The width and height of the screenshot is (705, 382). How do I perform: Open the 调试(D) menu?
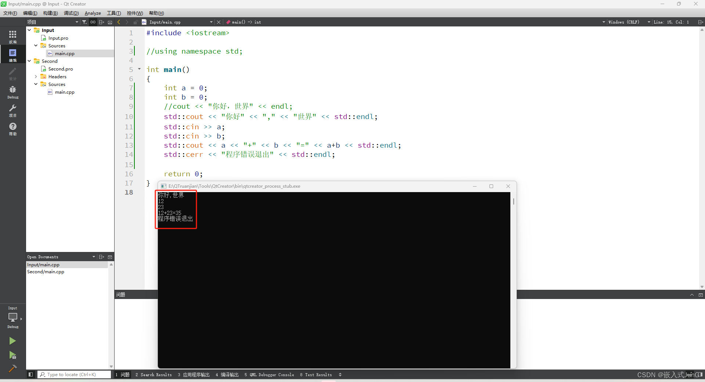point(71,13)
